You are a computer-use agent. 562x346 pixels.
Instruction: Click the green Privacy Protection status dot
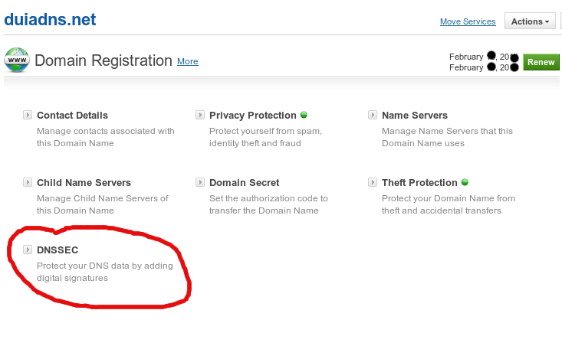tap(304, 115)
